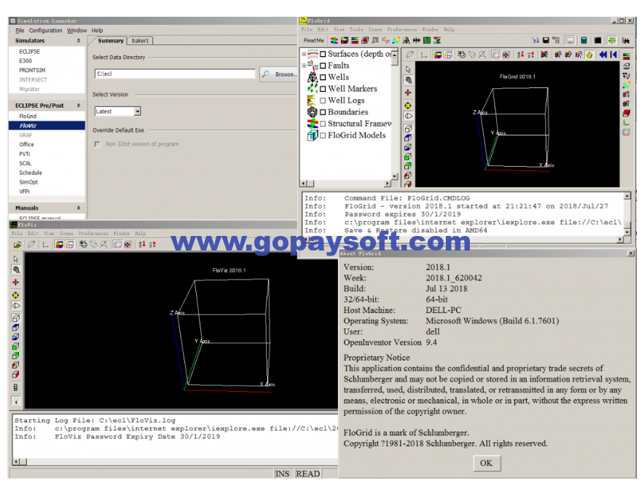Screen dimensions: 644x485
Task: Expand the Faults tree node
Action: coord(302,66)
